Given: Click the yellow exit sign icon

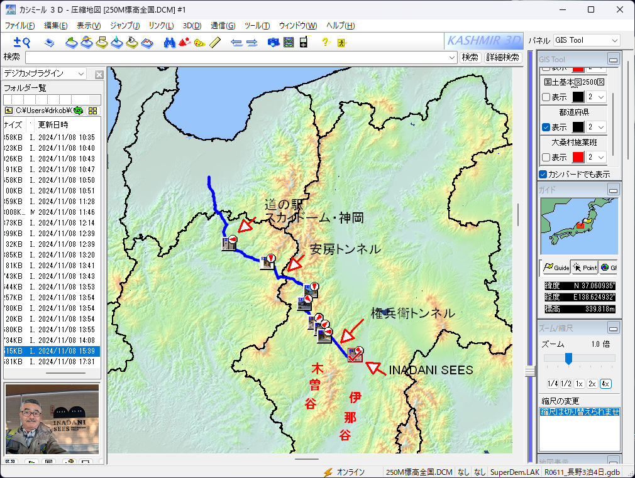Looking at the screenshot, I should tap(341, 43).
